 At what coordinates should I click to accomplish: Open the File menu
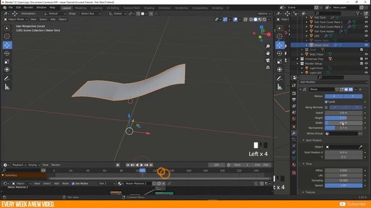tap(10, 8)
